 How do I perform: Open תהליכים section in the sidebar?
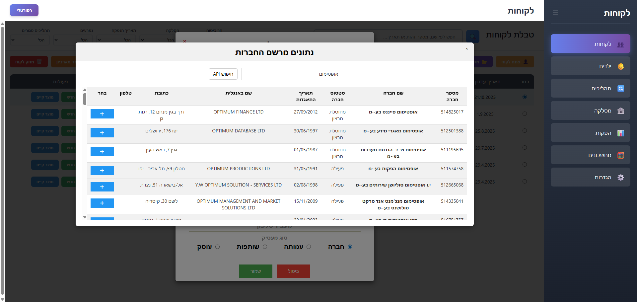591,88
